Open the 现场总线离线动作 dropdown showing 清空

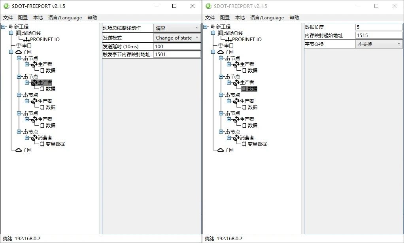tap(177, 28)
